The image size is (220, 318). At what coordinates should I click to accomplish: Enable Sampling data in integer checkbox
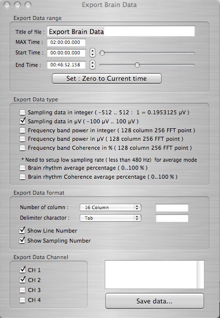[22, 112]
